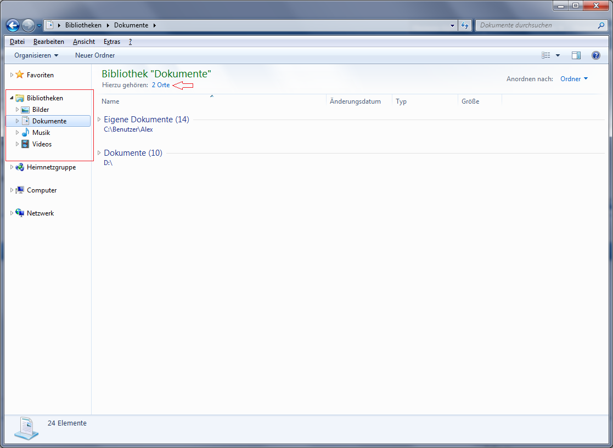Select Bibliotheken in the address path
Image resolution: width=613 pixels, height=448 pixels.
coord(83,25)
